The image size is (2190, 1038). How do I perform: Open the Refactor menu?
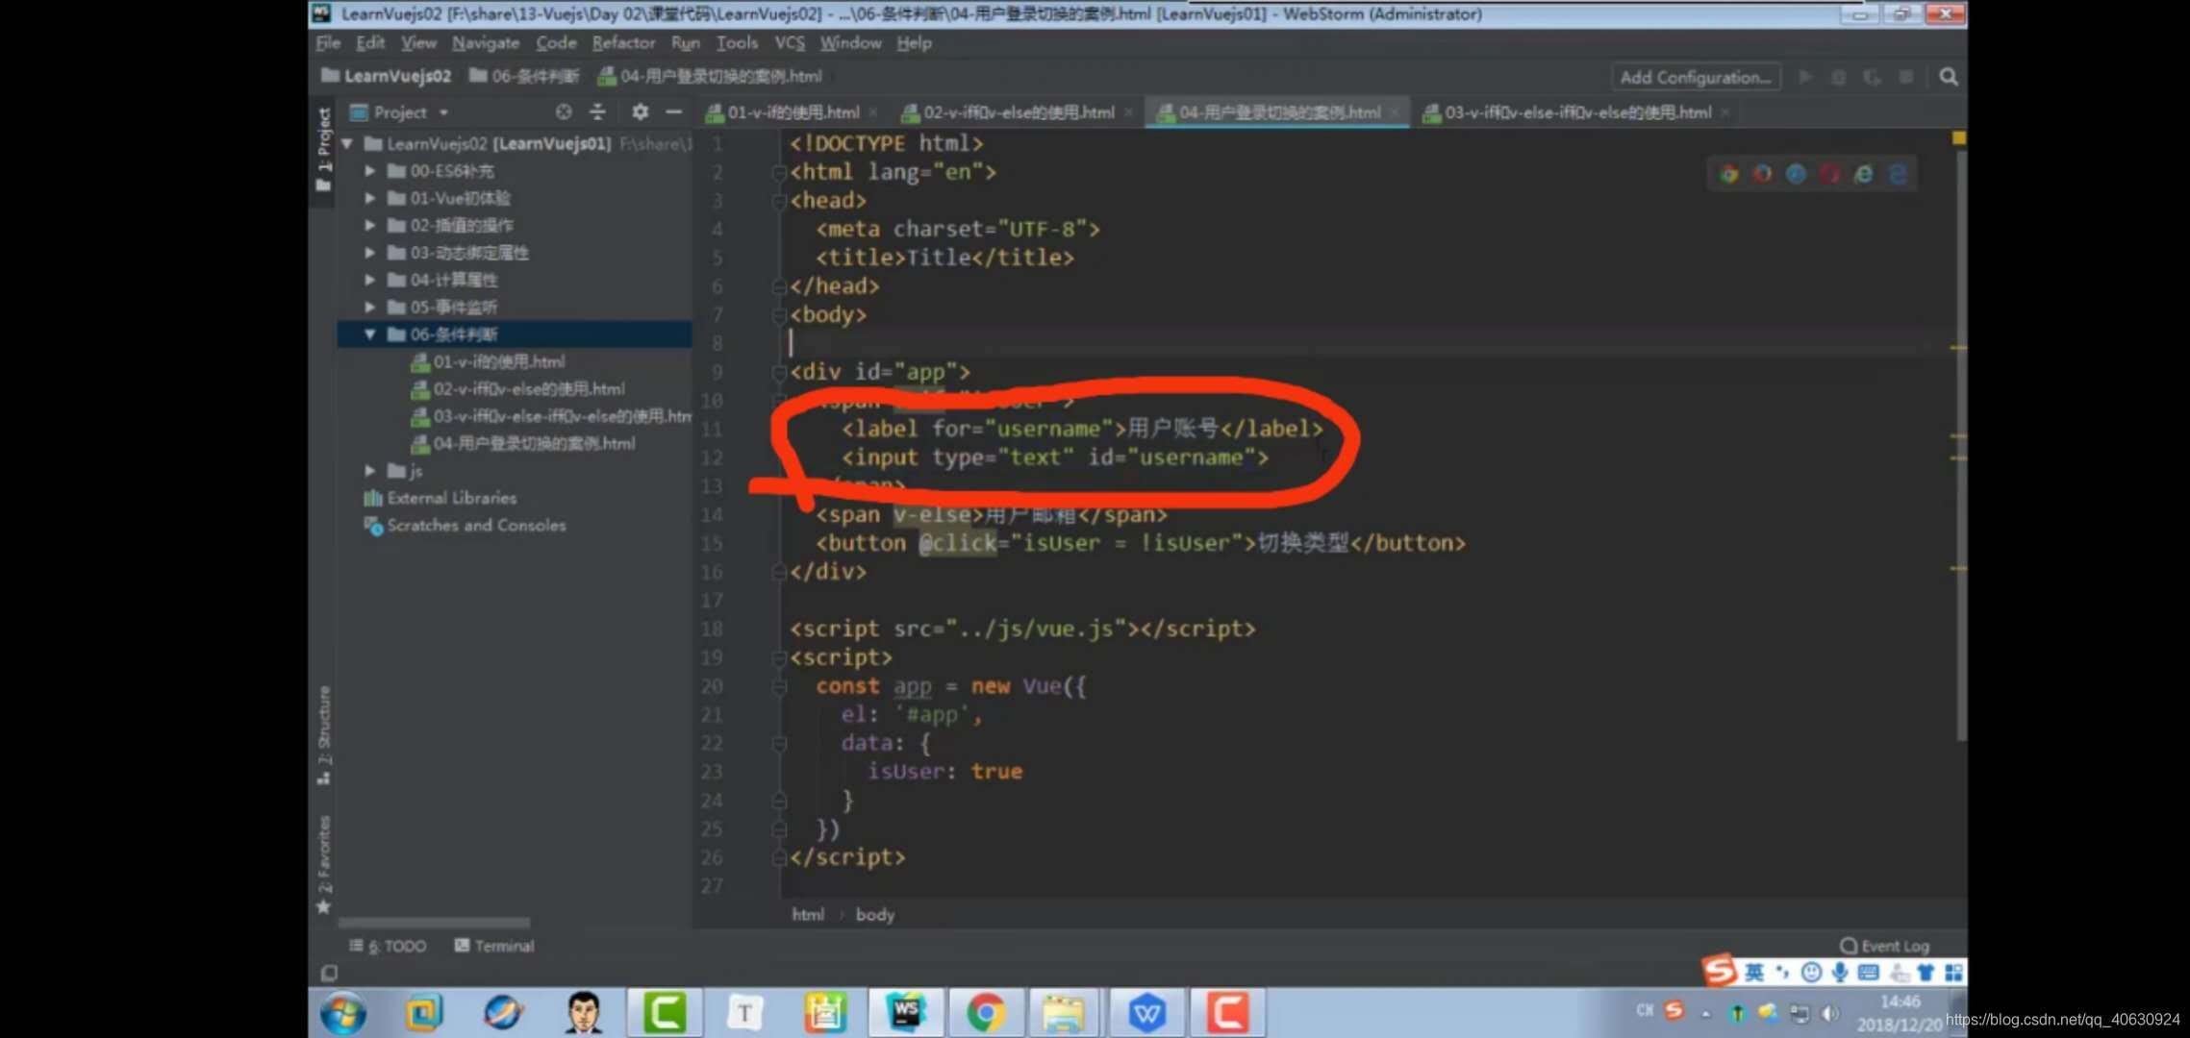623,43
